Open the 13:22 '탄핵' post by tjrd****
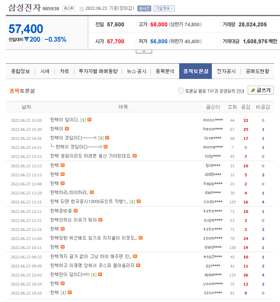The width and height of the screenshot is (280, 302). pos(54,165)
